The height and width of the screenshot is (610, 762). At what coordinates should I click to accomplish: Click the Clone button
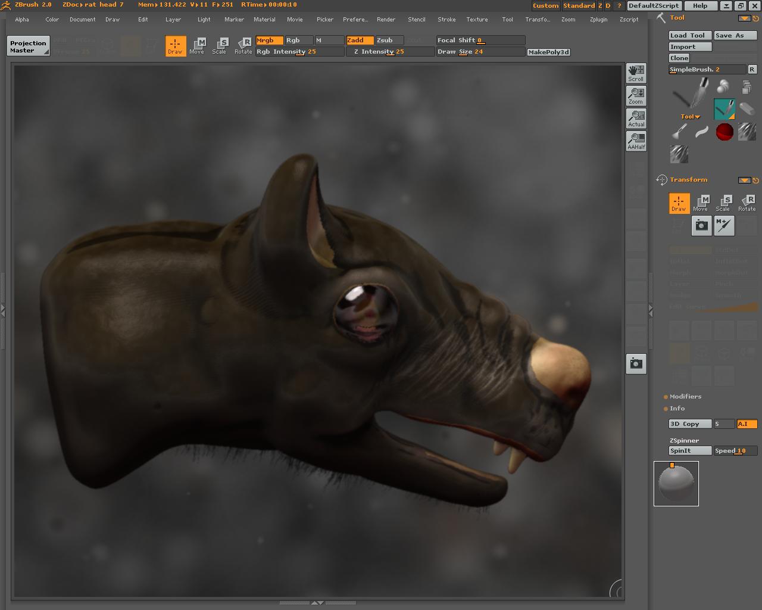click(679, 58)
